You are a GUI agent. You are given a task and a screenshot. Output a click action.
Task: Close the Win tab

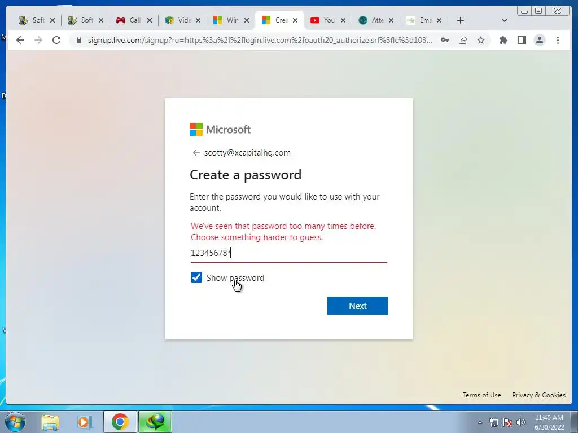click(x=247, y=20)
